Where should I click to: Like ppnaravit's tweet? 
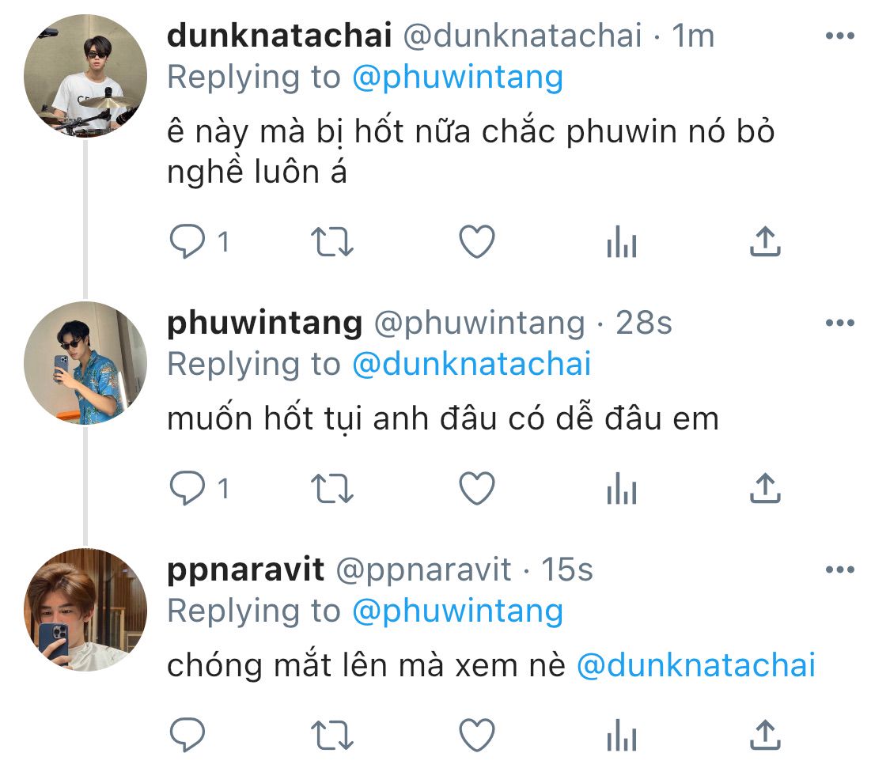(477, 735)
